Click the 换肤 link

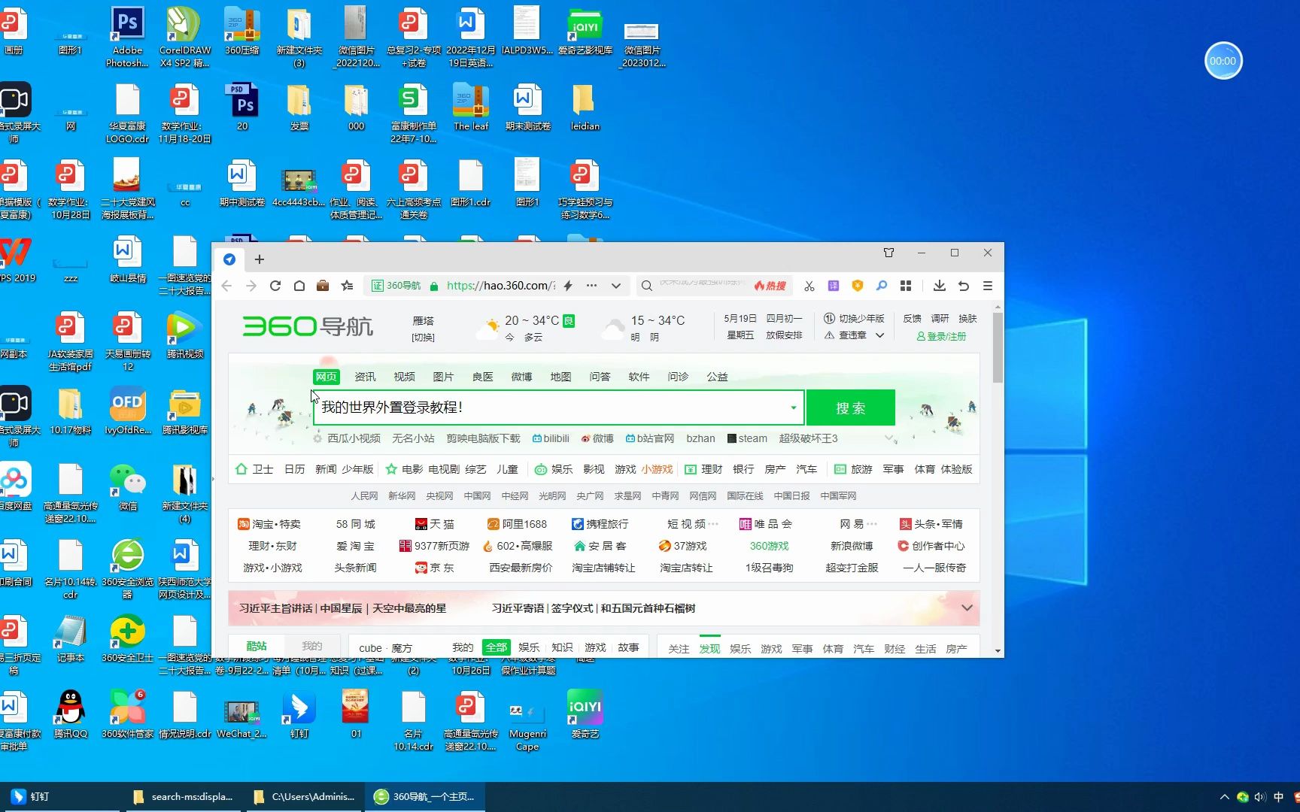(x=967, y=319)
